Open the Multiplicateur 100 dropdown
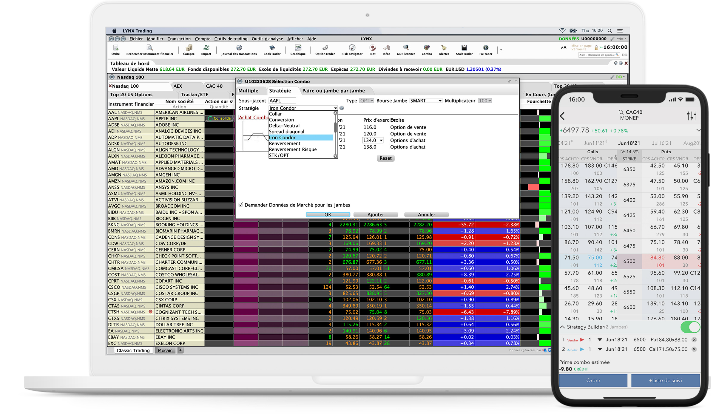The width and height of the screenshot is (716, 414). [x=485, y=101]
